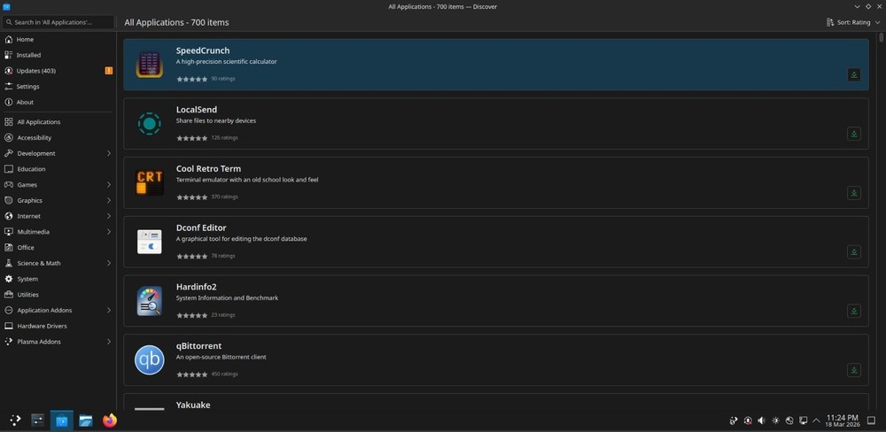Select All Applications category
Viewport: 886px width, 432px height.
pyautogui.click(x=58, y=122)
